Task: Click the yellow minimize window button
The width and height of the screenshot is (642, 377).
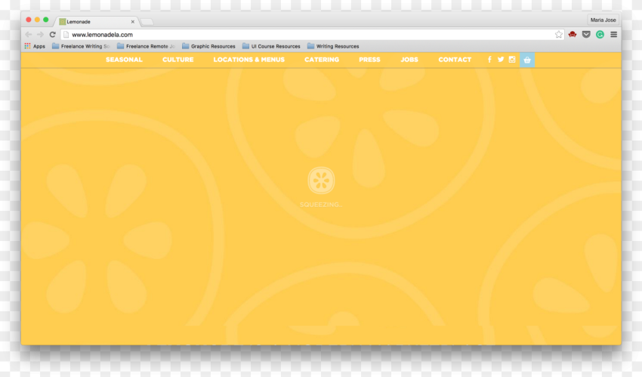Action: coord(37,20)
